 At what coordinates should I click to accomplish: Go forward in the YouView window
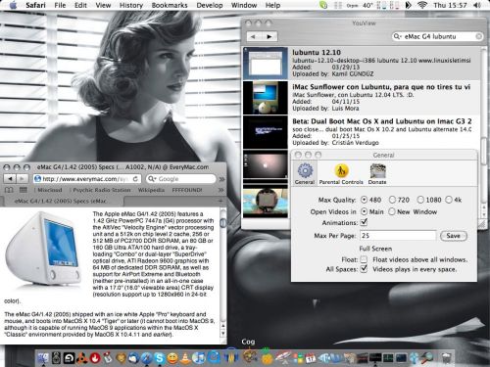(x=269, y=36)
